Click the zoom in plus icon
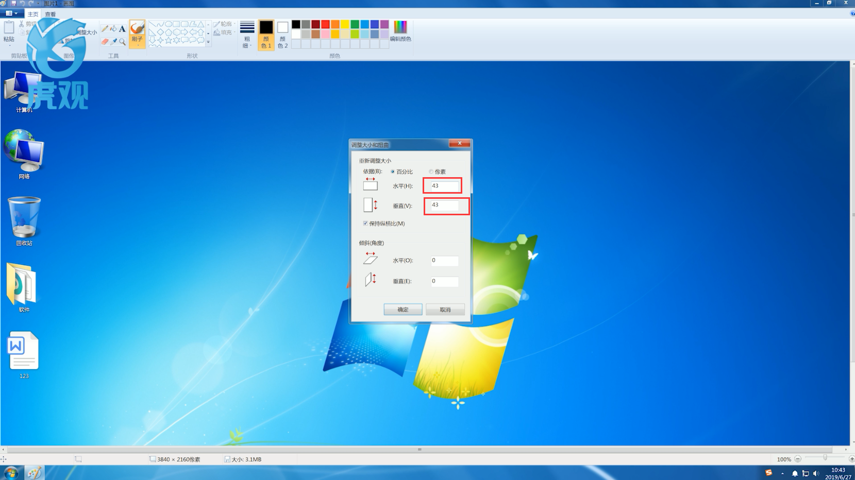 click(x=851, y=459)
